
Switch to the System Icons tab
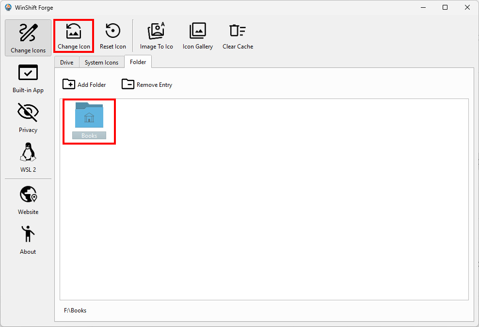[x=101, y=62]
